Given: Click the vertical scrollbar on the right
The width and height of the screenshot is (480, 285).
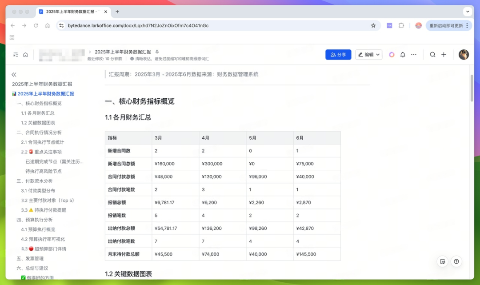Looking at the screenshot, I should click(x=472, y=89).
